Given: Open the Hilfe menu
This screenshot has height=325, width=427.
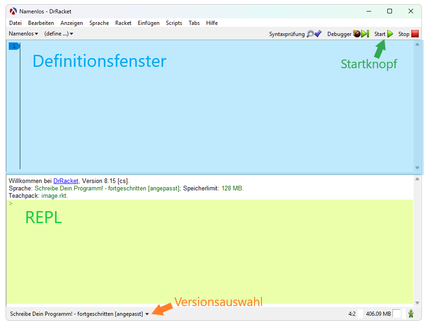Looking at the screenshot, I should 212,23.
